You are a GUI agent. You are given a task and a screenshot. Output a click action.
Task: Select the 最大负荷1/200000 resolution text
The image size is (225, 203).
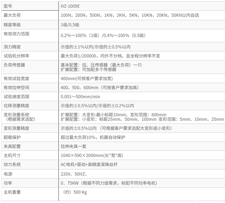pos(110,56)
